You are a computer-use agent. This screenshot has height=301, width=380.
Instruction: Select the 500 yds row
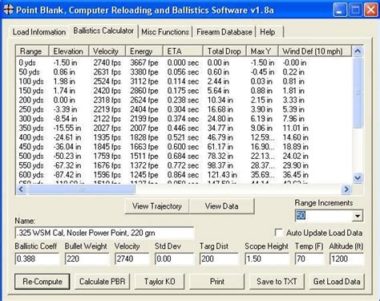pyautogui.click(x=184, y=157)
